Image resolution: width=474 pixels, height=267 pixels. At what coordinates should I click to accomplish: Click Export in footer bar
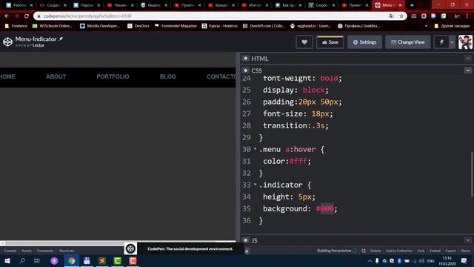tap(450, 251)
